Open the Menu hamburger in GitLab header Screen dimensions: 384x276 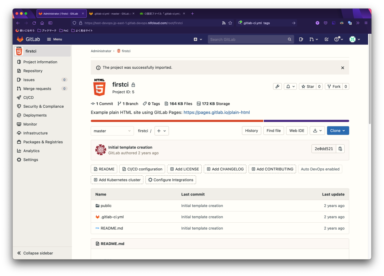point(54,39)
